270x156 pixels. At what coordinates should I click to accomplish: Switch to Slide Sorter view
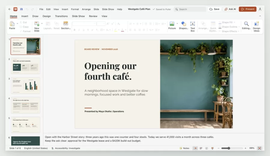click(x=201, y=148)
